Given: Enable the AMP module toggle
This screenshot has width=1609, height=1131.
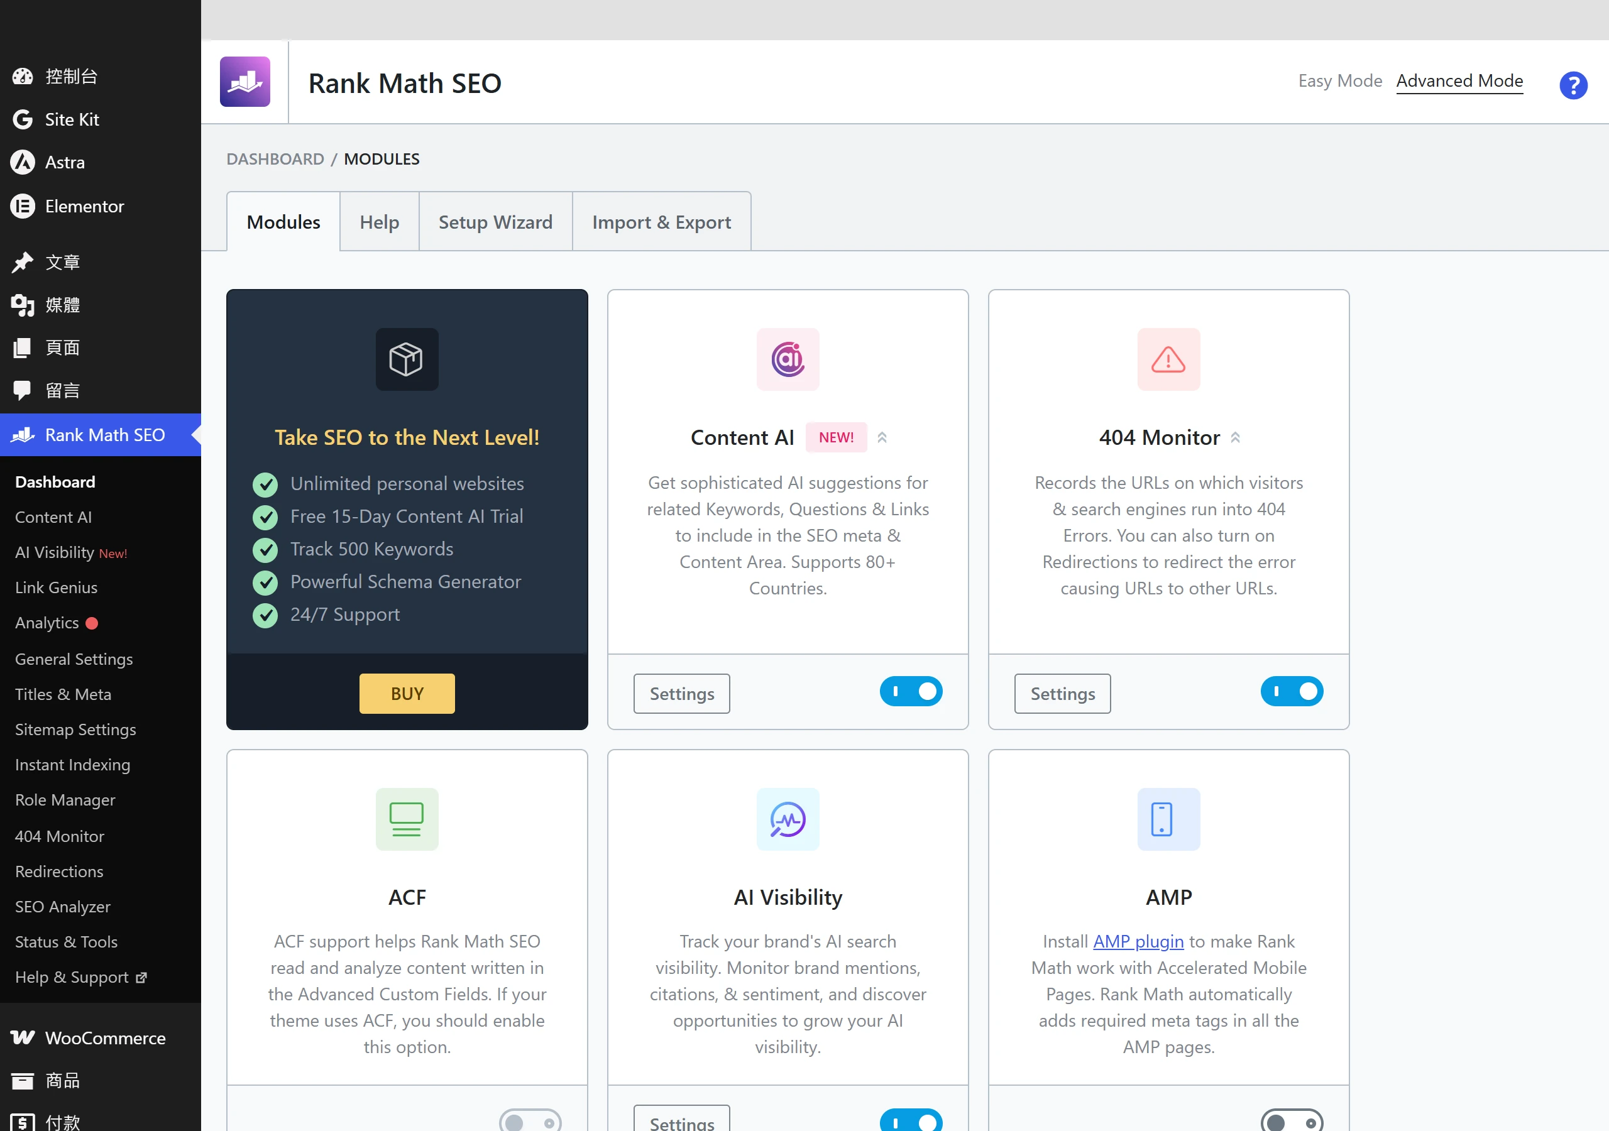Looking at the screenshot, I should [x=1292, y=1121].
